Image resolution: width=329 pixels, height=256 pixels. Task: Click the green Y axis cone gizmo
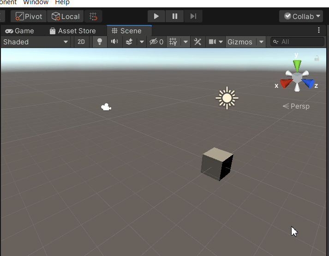pyautogui.click(x=297, y=65)
